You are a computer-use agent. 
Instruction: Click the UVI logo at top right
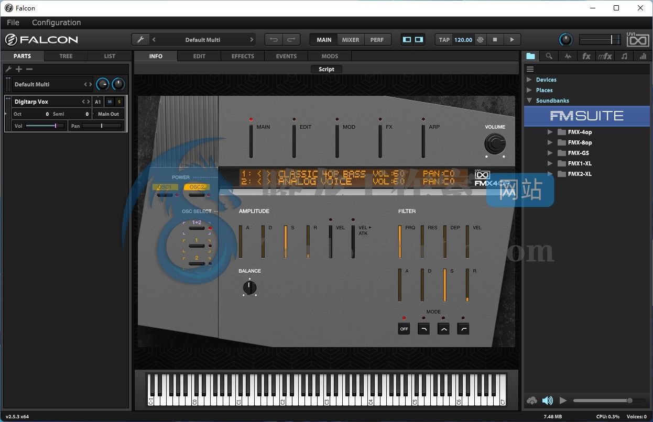click(x=638, y=39)
